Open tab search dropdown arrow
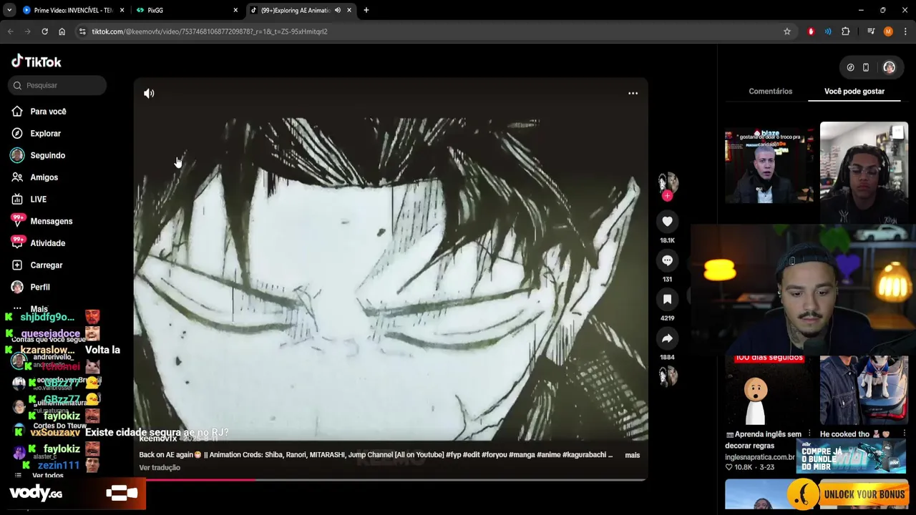Viewport: 916px width, 515px height. (9, 10)
